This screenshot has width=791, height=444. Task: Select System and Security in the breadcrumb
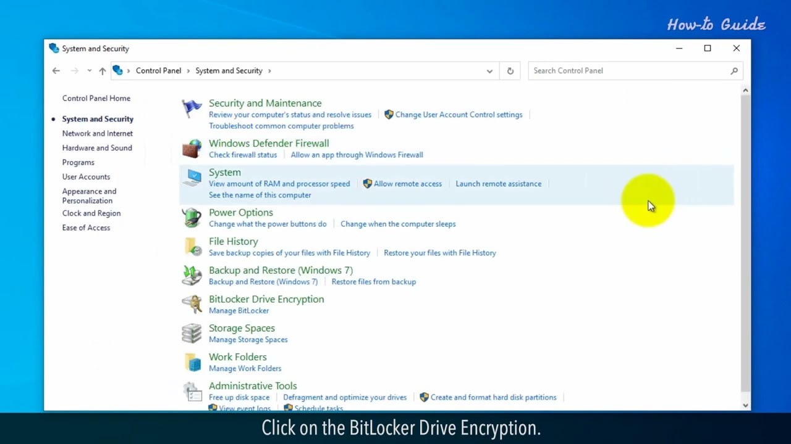pos(229,70)
